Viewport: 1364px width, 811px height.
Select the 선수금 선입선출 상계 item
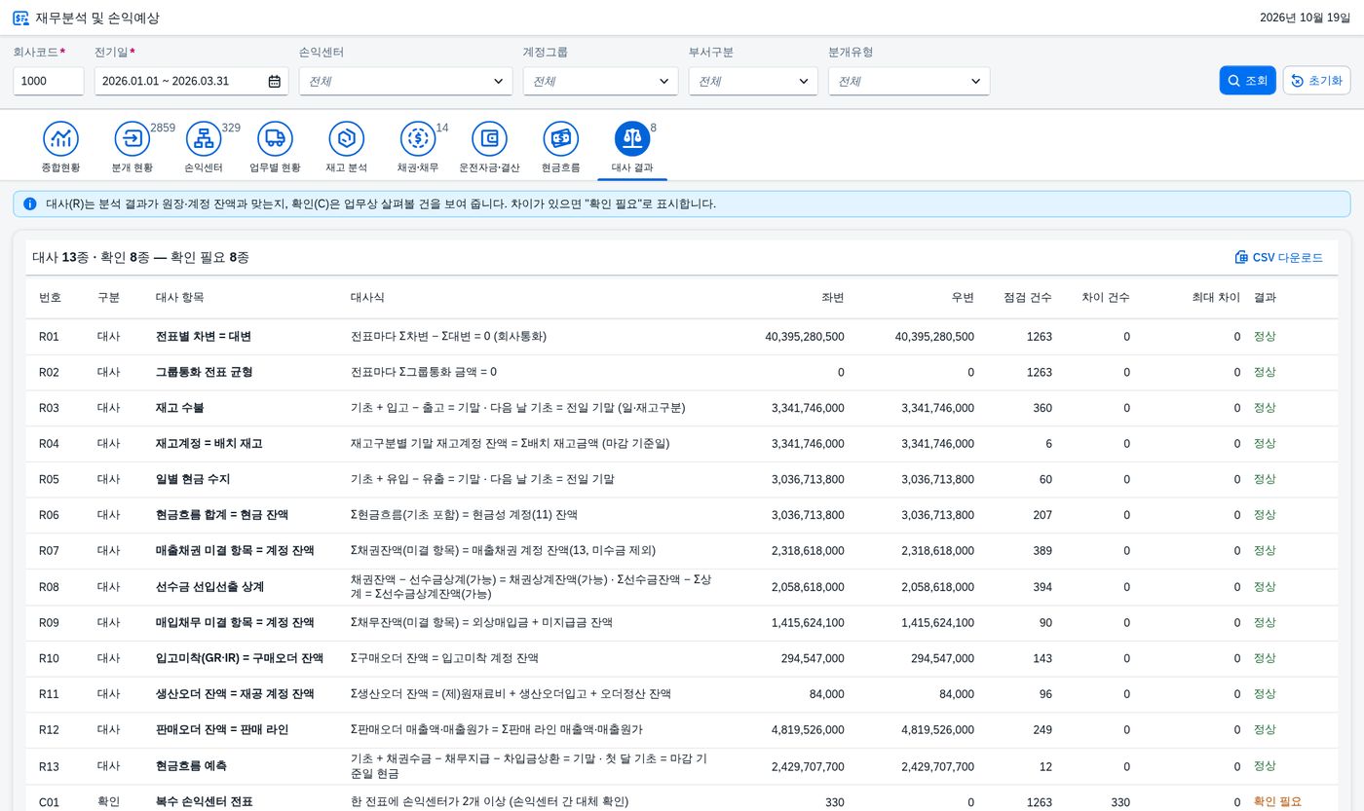(x=209, y=587)
